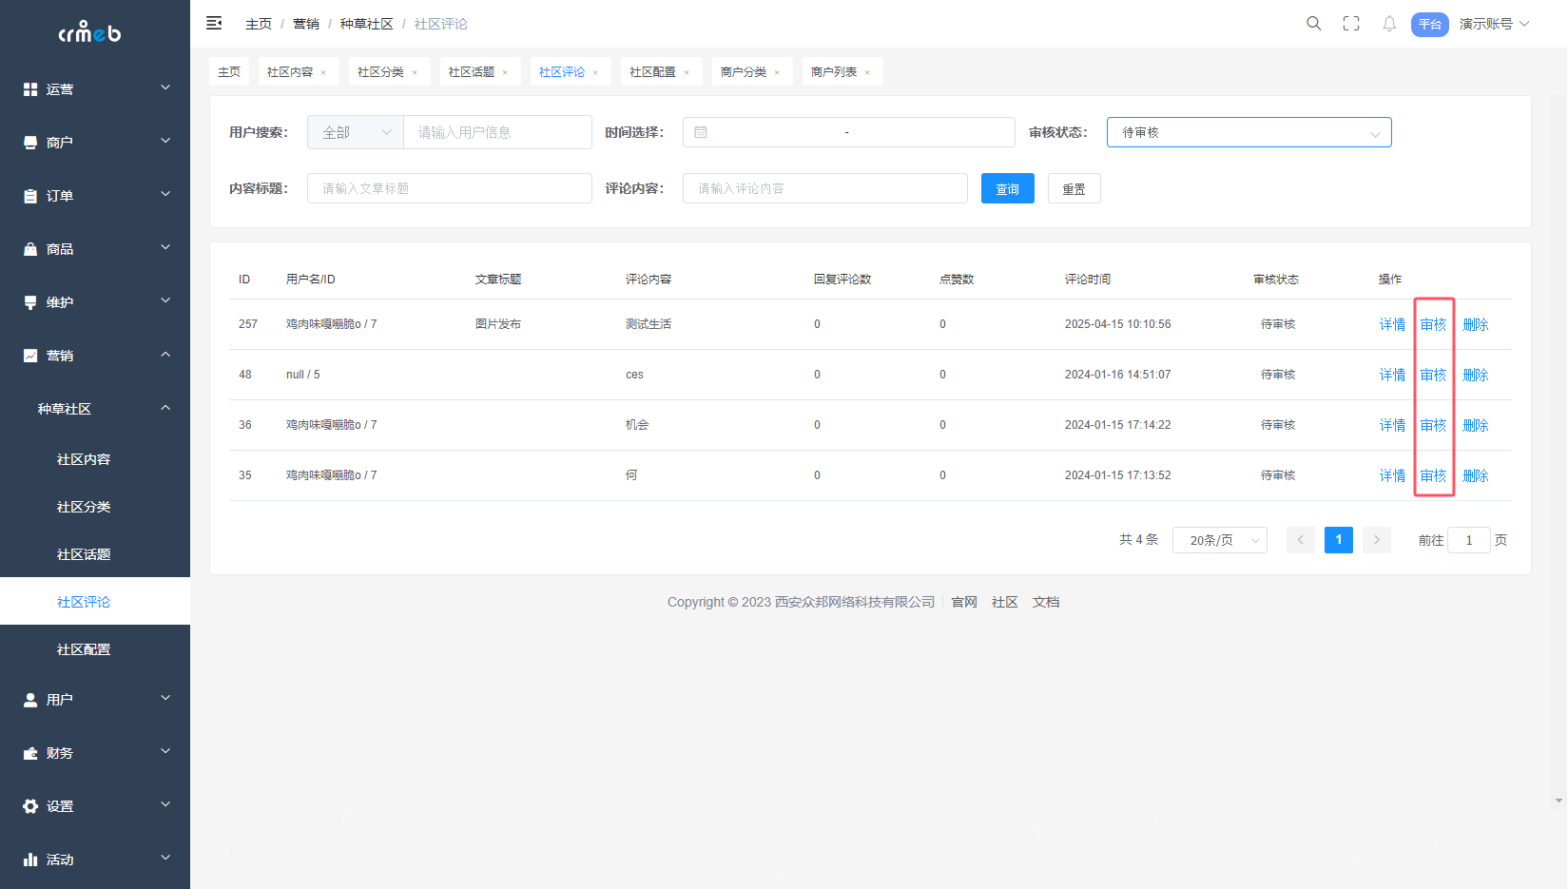Image resolution: width=1568 pixels, height=889 pixels.
Task: Click the 商户 sidebar icon
Action: (x=30, y=143)
